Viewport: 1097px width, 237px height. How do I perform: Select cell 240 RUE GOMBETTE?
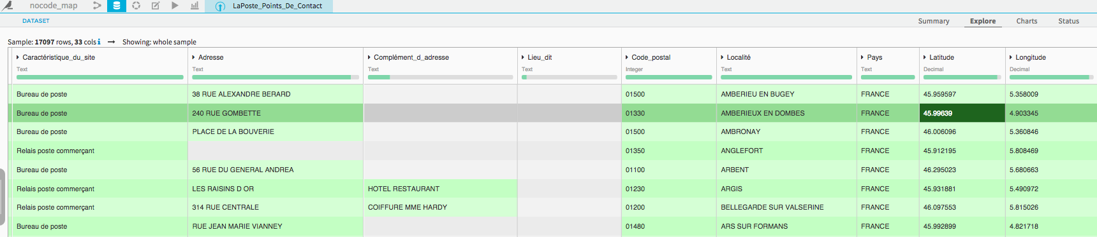tap(276, 113)
